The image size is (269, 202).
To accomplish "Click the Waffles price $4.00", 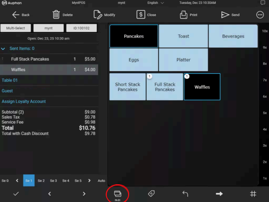I will 90,69.
